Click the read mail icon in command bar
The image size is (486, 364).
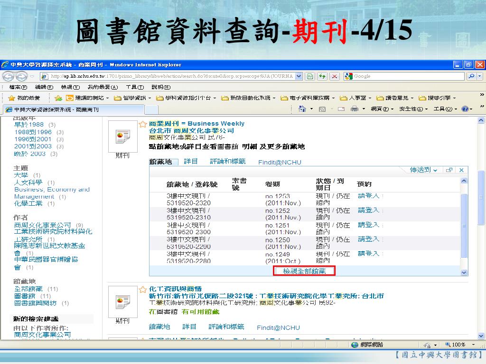coord(341,109)
